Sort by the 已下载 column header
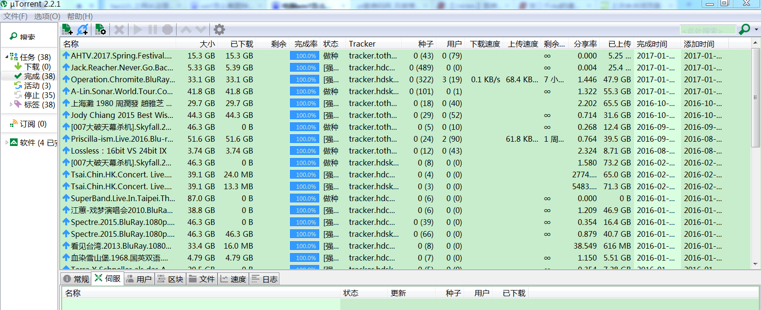Screen dimensions: 761x310 237,44
